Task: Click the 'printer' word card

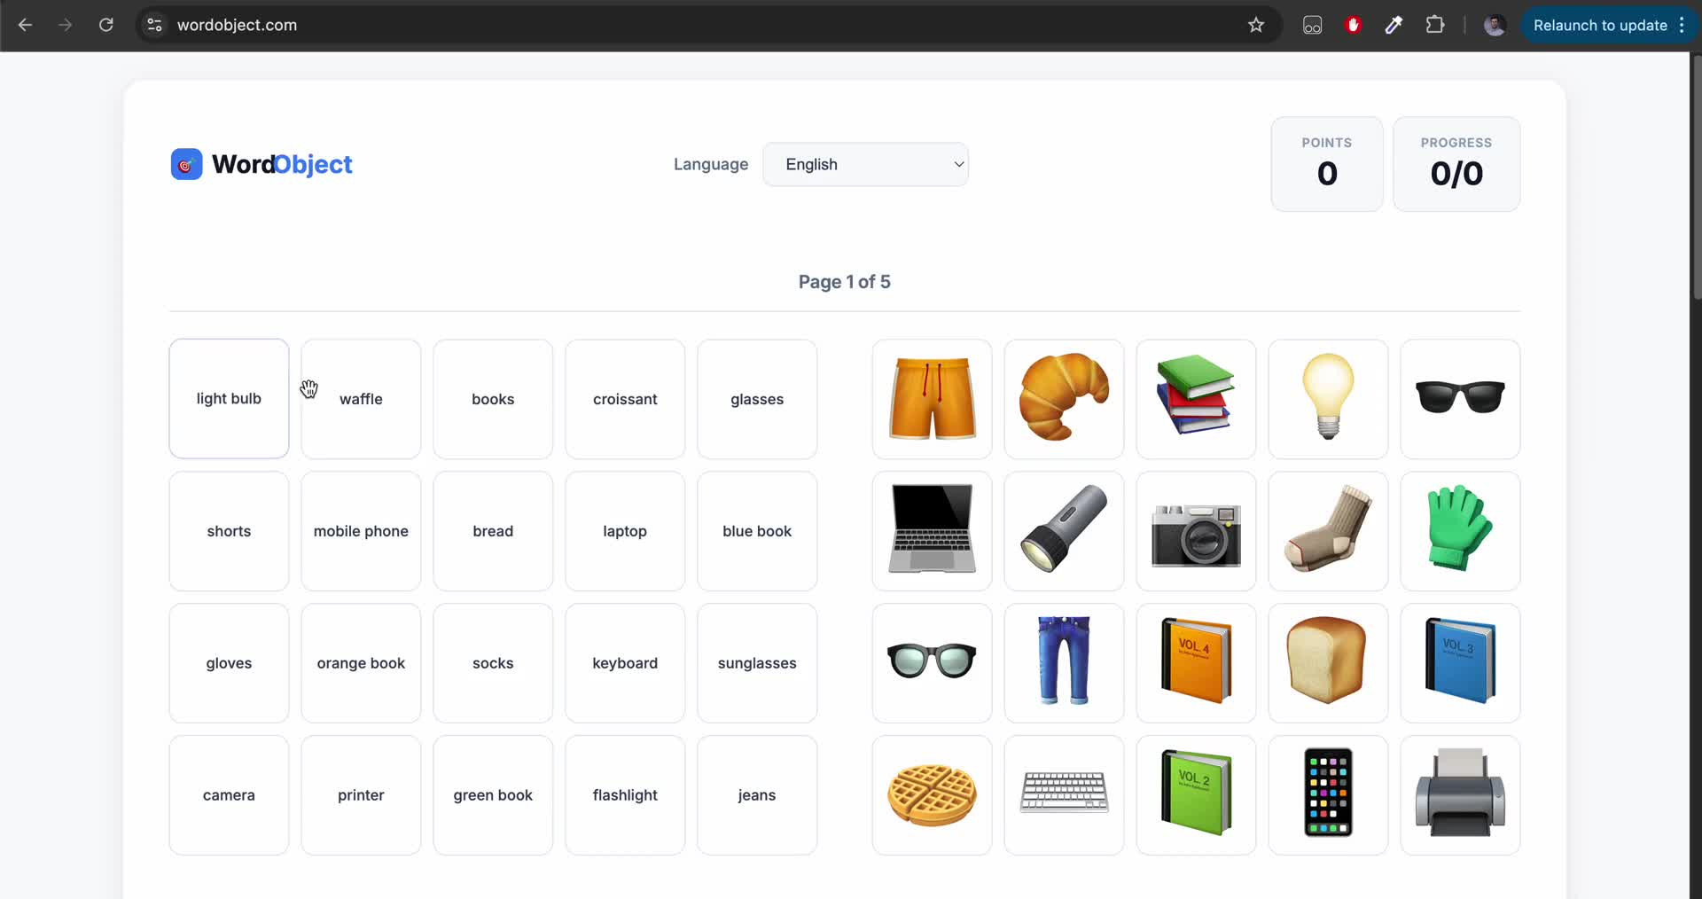Action: [361, 795]
